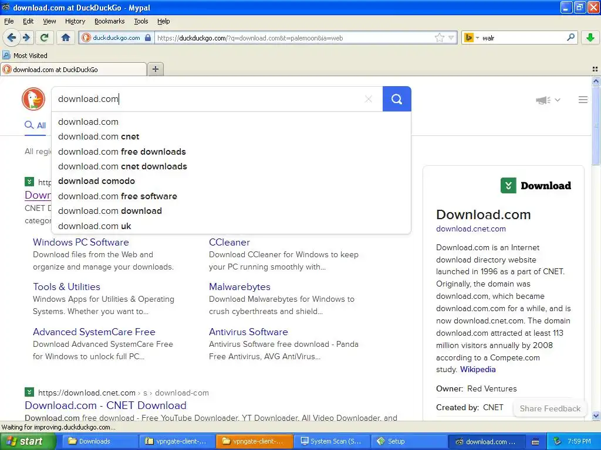Choose suggestion 'download.com uk'

(231, 226)
